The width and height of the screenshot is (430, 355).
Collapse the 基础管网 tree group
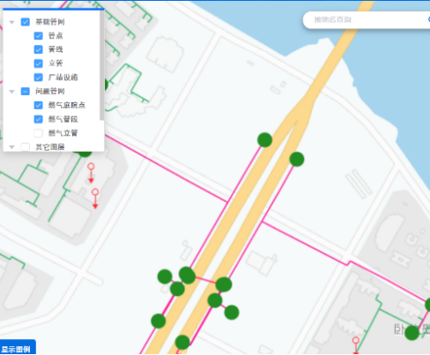click(x=11, y=22)
